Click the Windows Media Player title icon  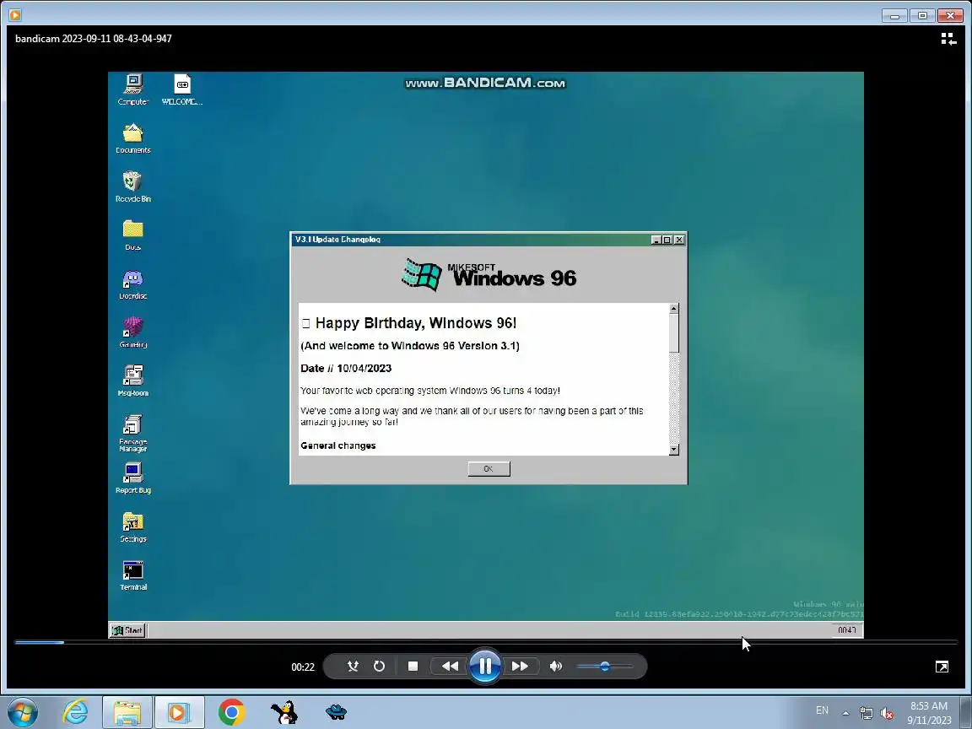15,13
